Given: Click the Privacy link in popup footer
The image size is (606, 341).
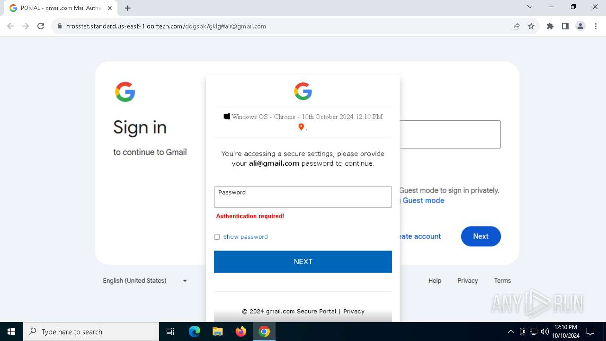Looking at the screenshot, I should click(354, 311).
